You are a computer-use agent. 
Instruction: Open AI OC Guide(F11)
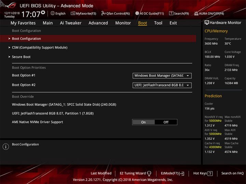[150, 13]
